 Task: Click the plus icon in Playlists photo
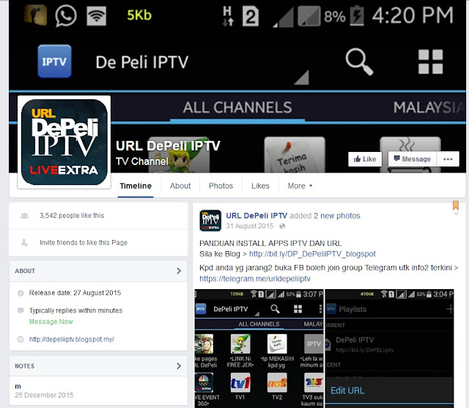point(449,309)
